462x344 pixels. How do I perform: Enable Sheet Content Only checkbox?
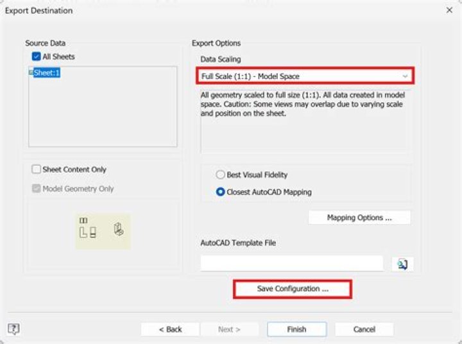pos(36,169)
